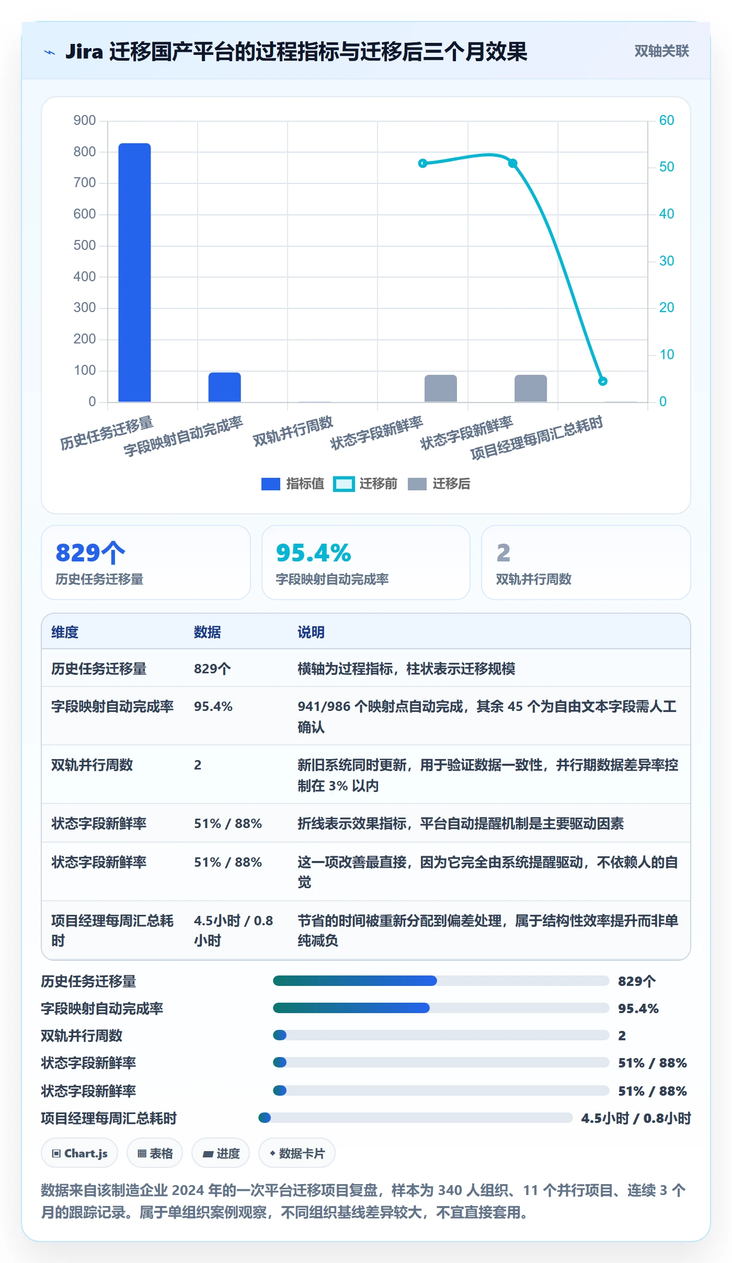
Task: Click the 双轨并行周数 progress bar
Action: coord(441,1035)
